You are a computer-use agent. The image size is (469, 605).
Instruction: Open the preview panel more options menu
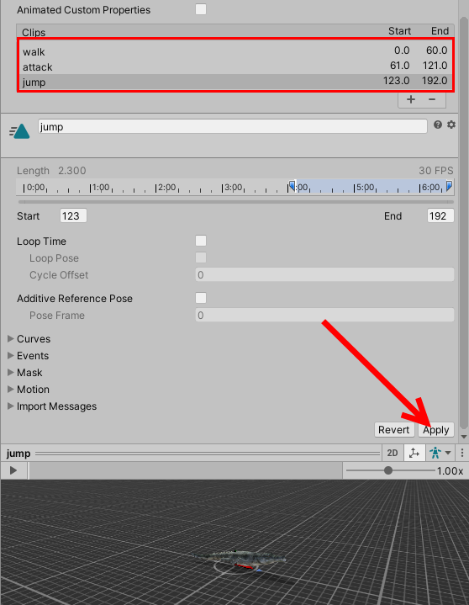(x=462, y=453)
